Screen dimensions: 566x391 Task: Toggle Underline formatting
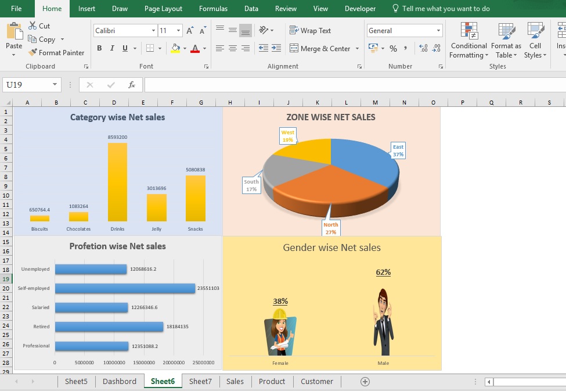point(125,48)
